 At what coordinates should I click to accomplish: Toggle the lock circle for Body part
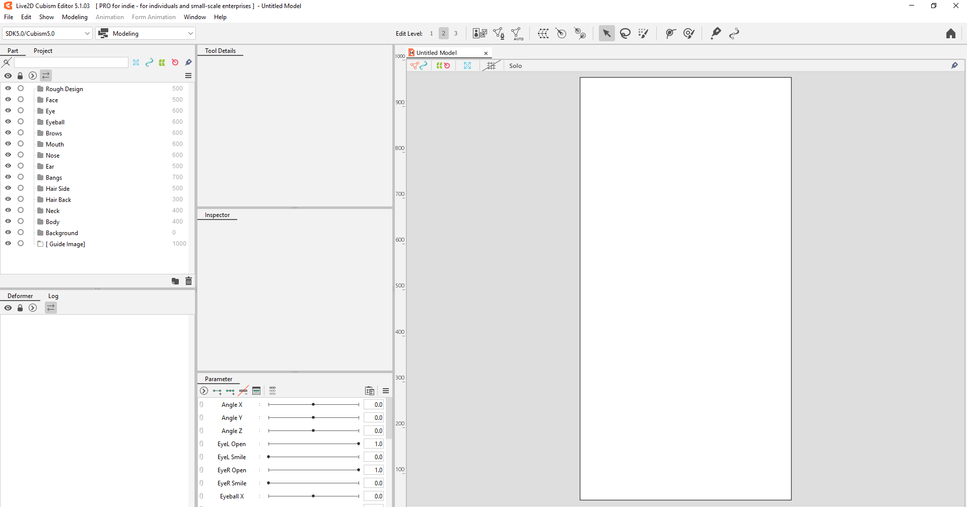click(x=21, y=222)
